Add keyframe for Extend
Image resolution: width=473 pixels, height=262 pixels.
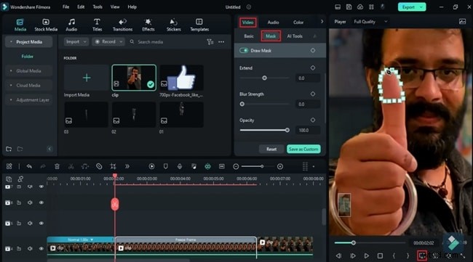(x=313, y=68)
